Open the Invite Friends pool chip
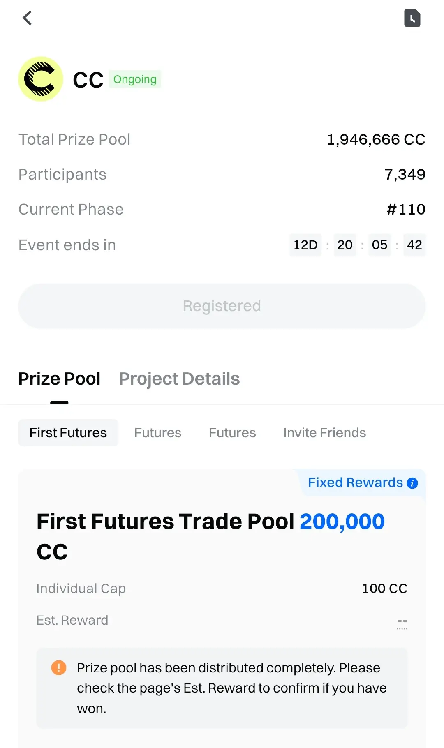The height and width of the screenshot is (748, 444). click(325, 433)
